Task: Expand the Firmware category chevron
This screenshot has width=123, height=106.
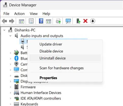Action: [x=10, y=87]
